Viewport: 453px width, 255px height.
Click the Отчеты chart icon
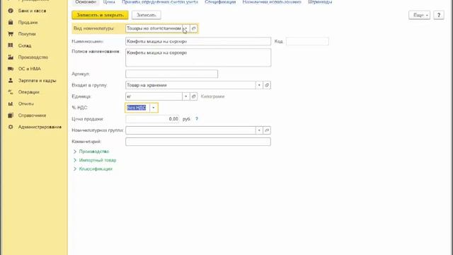(x=11, y=103)
